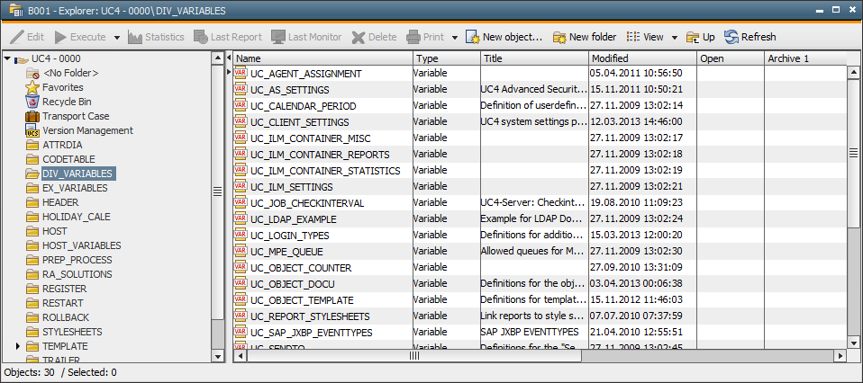The height and width of the screenshot is (383, 863).
Task: Open Statistics from the toolbar
Action: click(156, 38)
